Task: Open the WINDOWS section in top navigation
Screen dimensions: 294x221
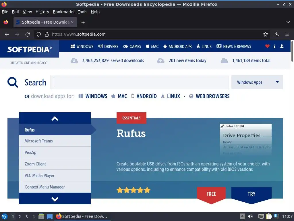Action: tap(82, 46)
